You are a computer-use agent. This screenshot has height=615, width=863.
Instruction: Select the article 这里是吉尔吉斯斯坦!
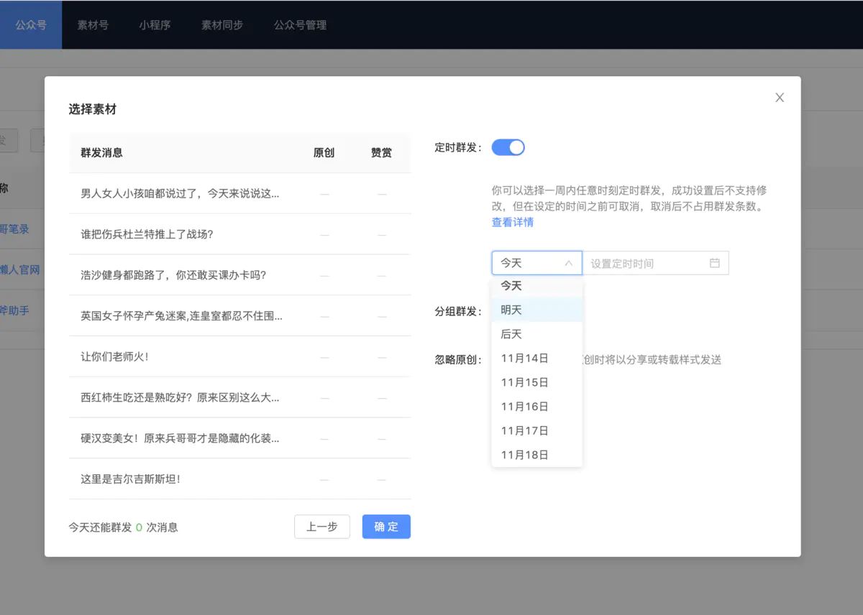pos(239,478)
